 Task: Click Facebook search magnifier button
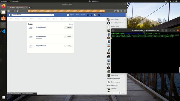(52, 15)
